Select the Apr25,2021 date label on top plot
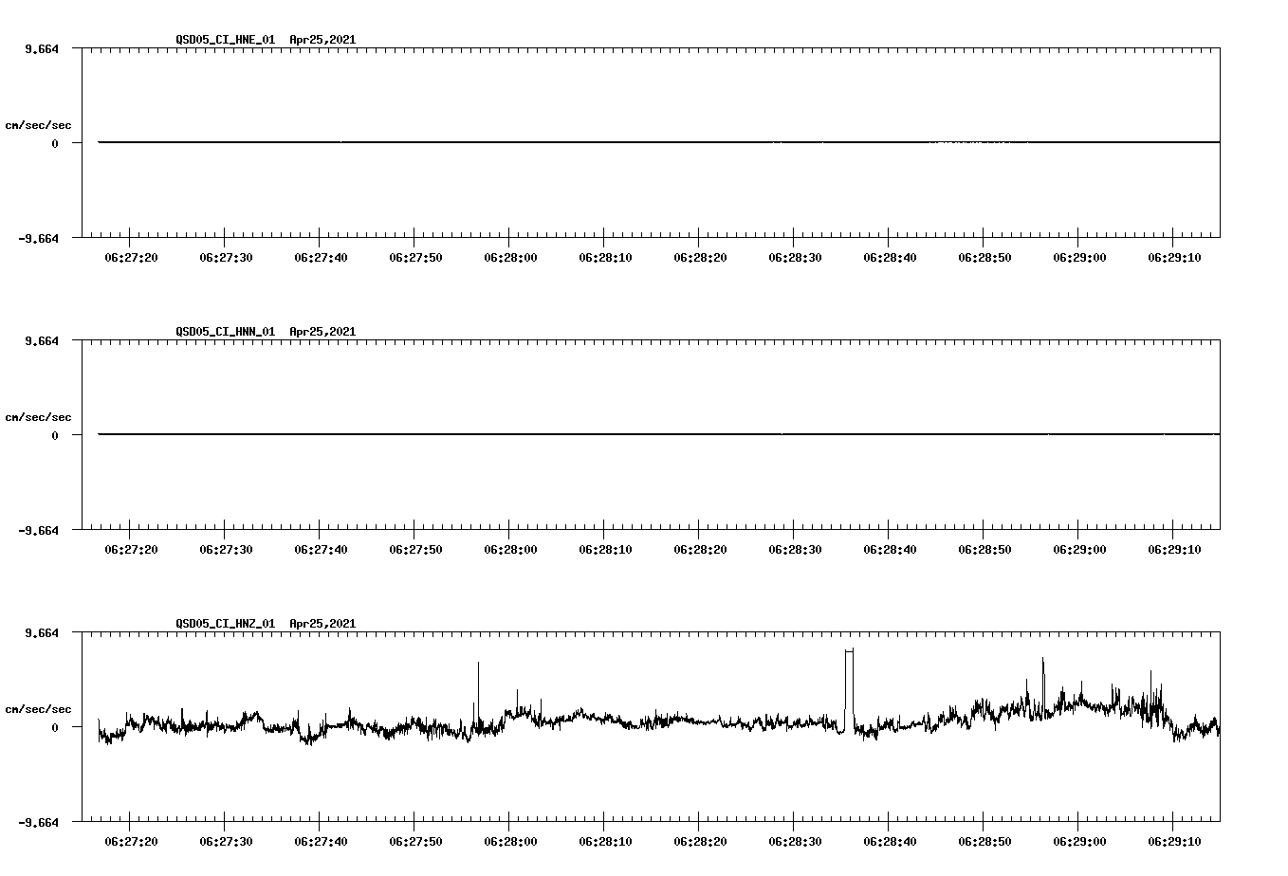1288x876 pixels. point(322,40)
